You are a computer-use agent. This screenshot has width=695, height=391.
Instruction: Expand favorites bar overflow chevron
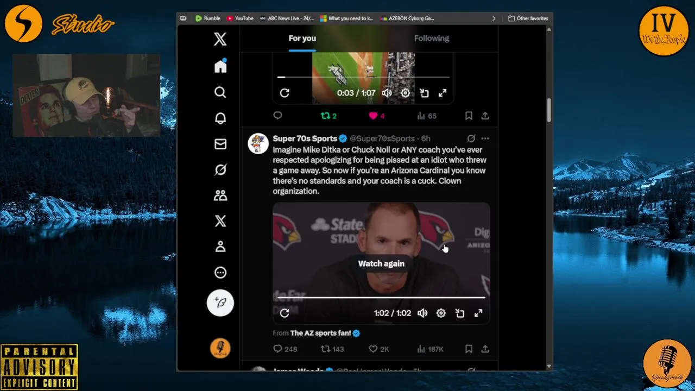click(x=494, y=18)
